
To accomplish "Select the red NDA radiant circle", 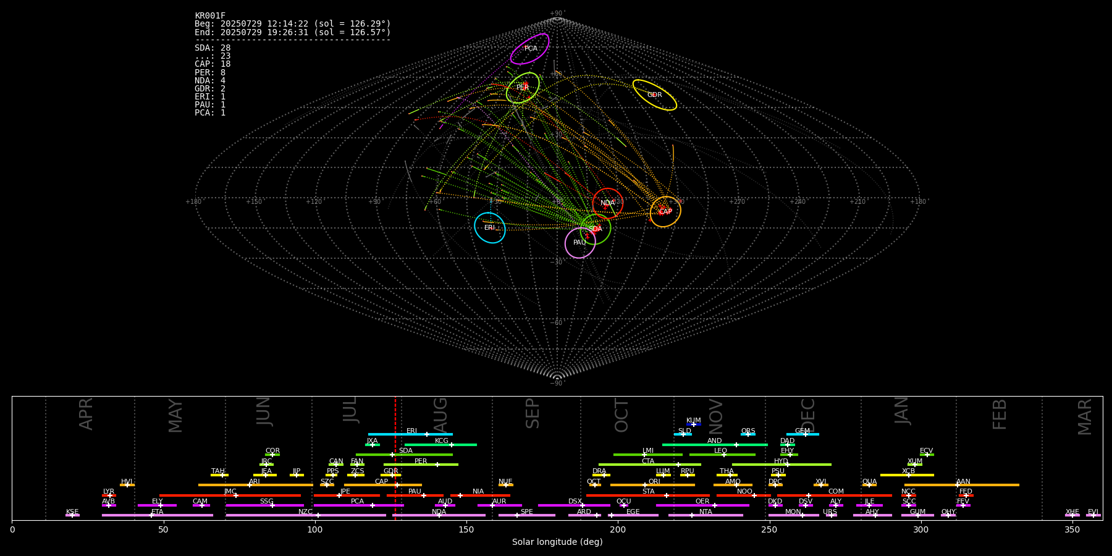I will click(x=608, y=203).
